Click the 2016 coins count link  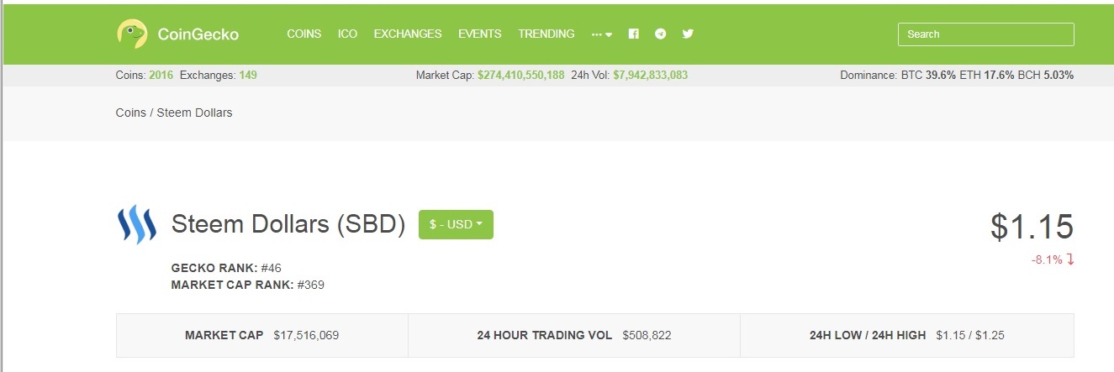click(161, 75)
